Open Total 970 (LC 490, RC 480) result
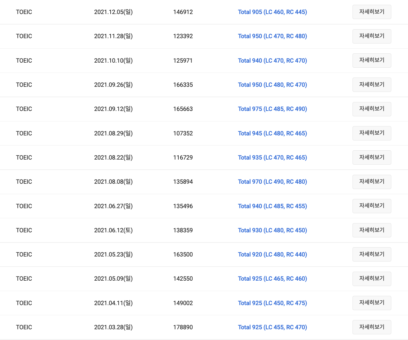 [x=272, y=182]
